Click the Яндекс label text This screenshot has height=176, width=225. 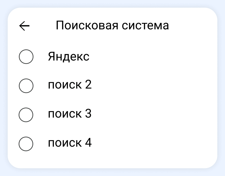(69, 57)
